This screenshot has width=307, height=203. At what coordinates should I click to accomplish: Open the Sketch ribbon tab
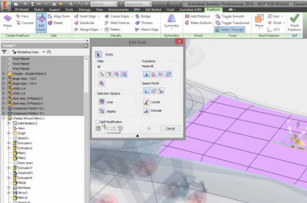39,10
